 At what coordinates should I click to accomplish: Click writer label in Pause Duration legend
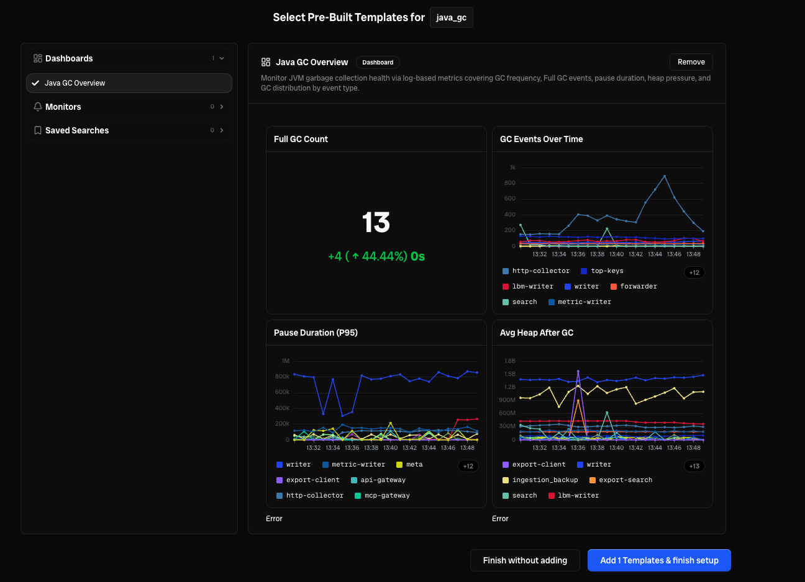[299, 465]
